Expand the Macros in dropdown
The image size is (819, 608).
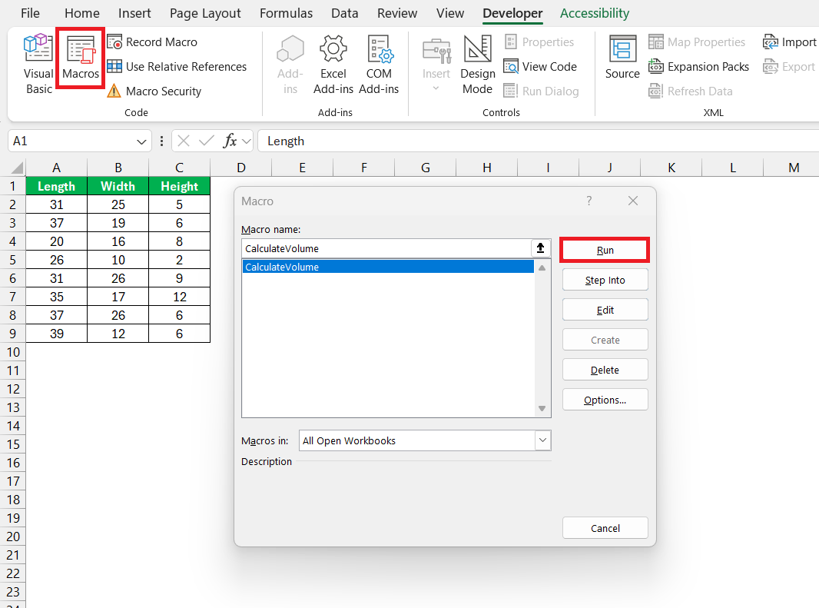tap(542, 440)
